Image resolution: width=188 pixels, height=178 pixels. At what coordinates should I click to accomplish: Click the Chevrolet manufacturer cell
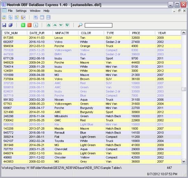coord(61,149)
